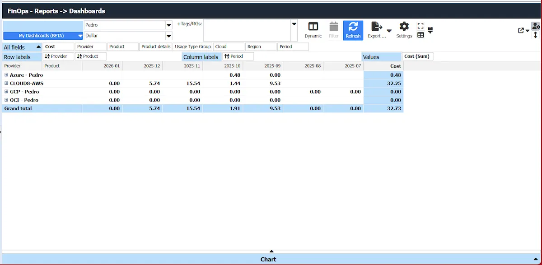Click the paint brush format icon
The width and height of the screenshot is (542, 265).
[x=430, y=30]
